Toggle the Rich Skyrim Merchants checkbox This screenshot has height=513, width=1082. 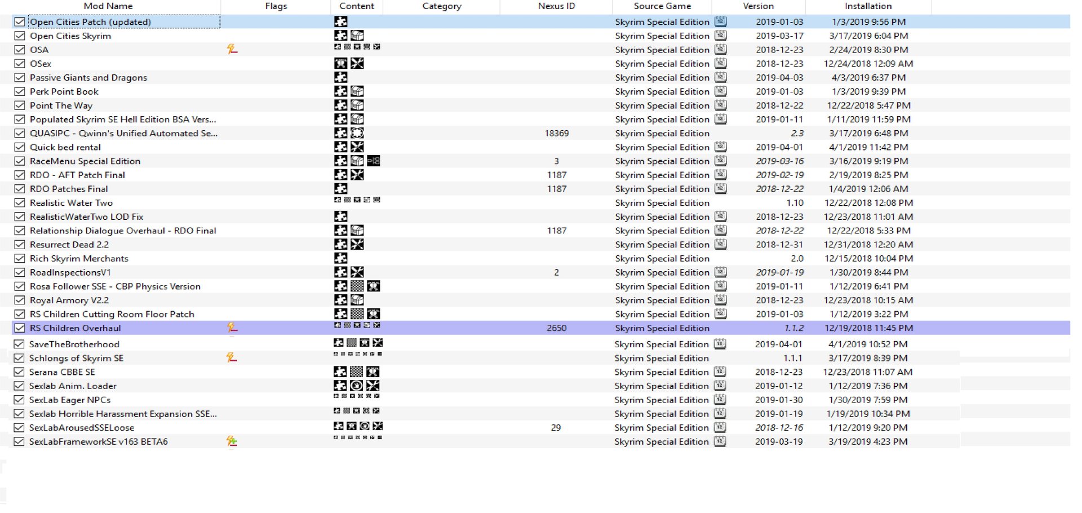tap(20, 258)
